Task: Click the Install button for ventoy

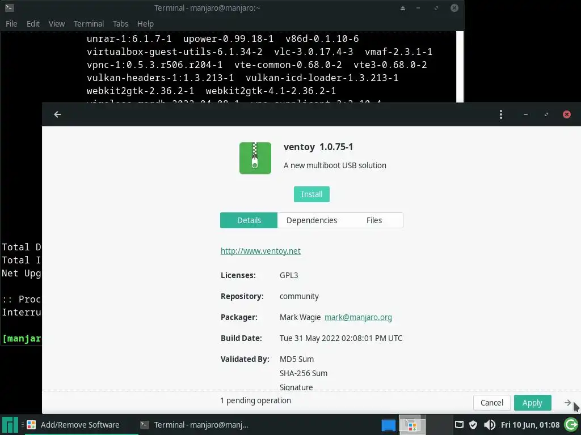Action: click(x=311, y=194)
